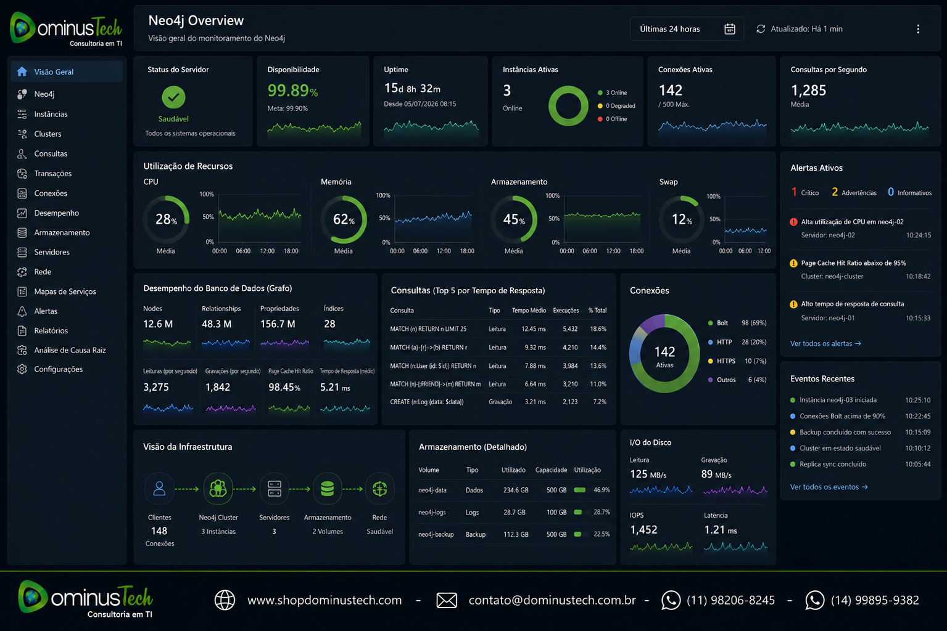Viewport: 947px width, 631px height.
Task: Click the MATCH (n) RETURN n LIMIT 25 row
Action: click(x=498, y=329)
